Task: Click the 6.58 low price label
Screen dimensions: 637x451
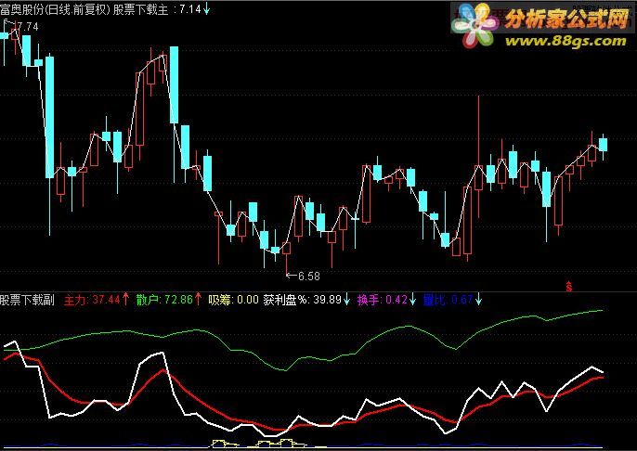Action: pos(309,276)
